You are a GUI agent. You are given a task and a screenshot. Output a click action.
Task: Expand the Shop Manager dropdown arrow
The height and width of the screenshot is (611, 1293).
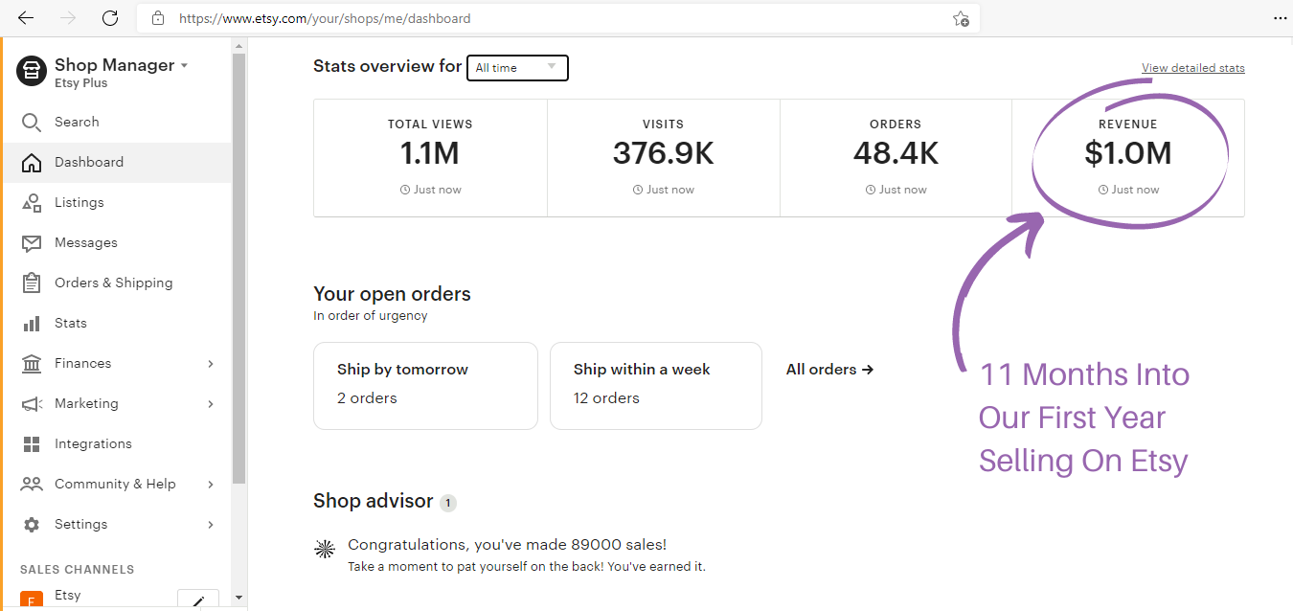click(184, 66)
